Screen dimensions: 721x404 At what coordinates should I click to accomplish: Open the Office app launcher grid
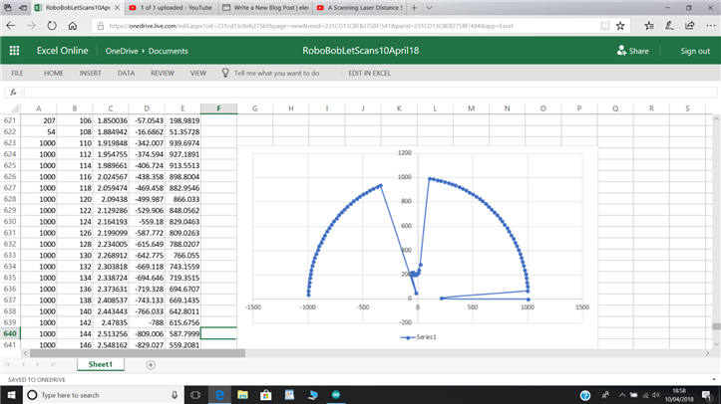[14, 51]
